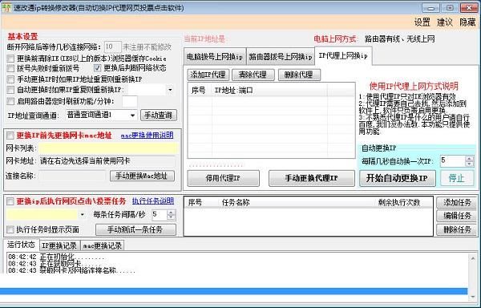481x308 pixels.
Task: Open the mac更换记录 tab
Action: pos(103,245)
